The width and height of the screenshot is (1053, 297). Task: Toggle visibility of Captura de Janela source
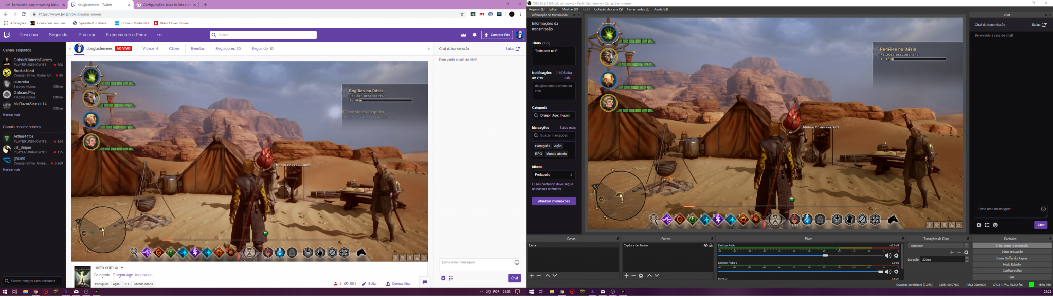pyautogui.click(x=706, y=245)
